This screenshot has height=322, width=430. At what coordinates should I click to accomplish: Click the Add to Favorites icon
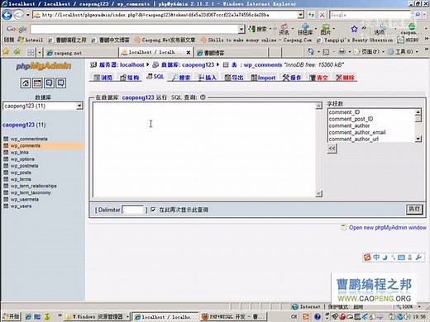pyautogui.click(x=17, y=52)
